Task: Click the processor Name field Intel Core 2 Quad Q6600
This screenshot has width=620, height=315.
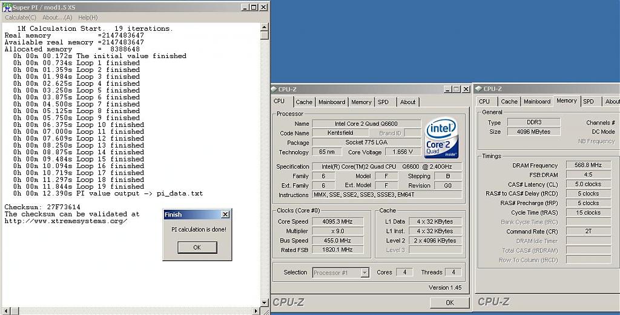Action: point(366,123)
